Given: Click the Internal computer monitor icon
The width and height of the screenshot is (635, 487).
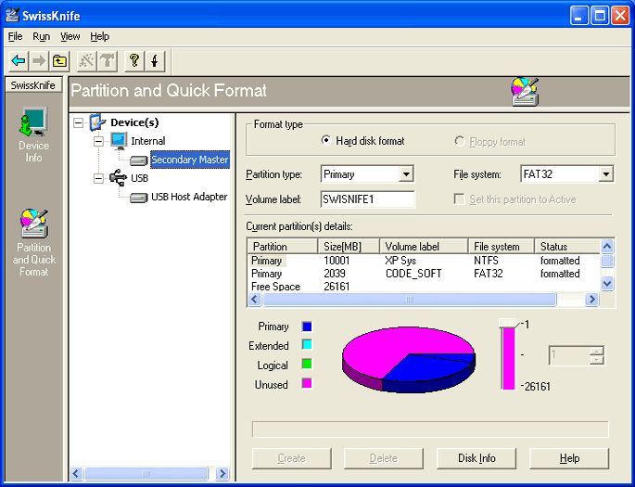Looking at the screenshot, I should [x=119, y=141].
